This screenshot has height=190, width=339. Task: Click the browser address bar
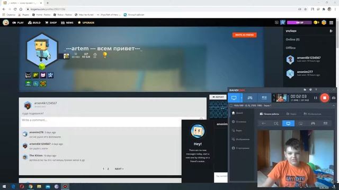click(x=160, y=9)
